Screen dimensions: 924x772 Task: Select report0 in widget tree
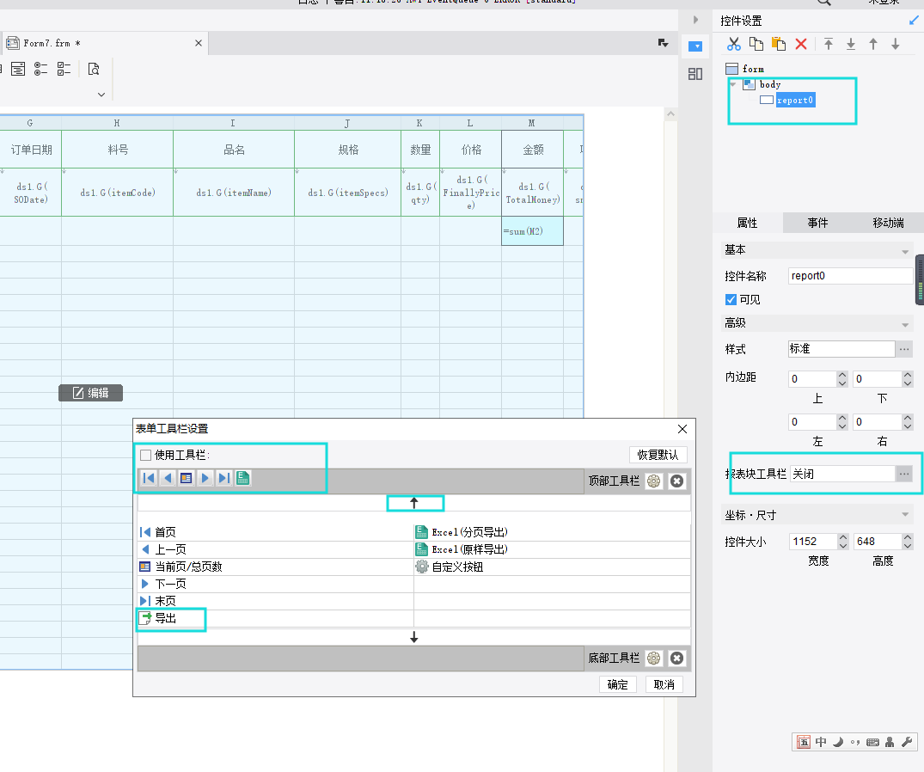(x=795, y=101)
